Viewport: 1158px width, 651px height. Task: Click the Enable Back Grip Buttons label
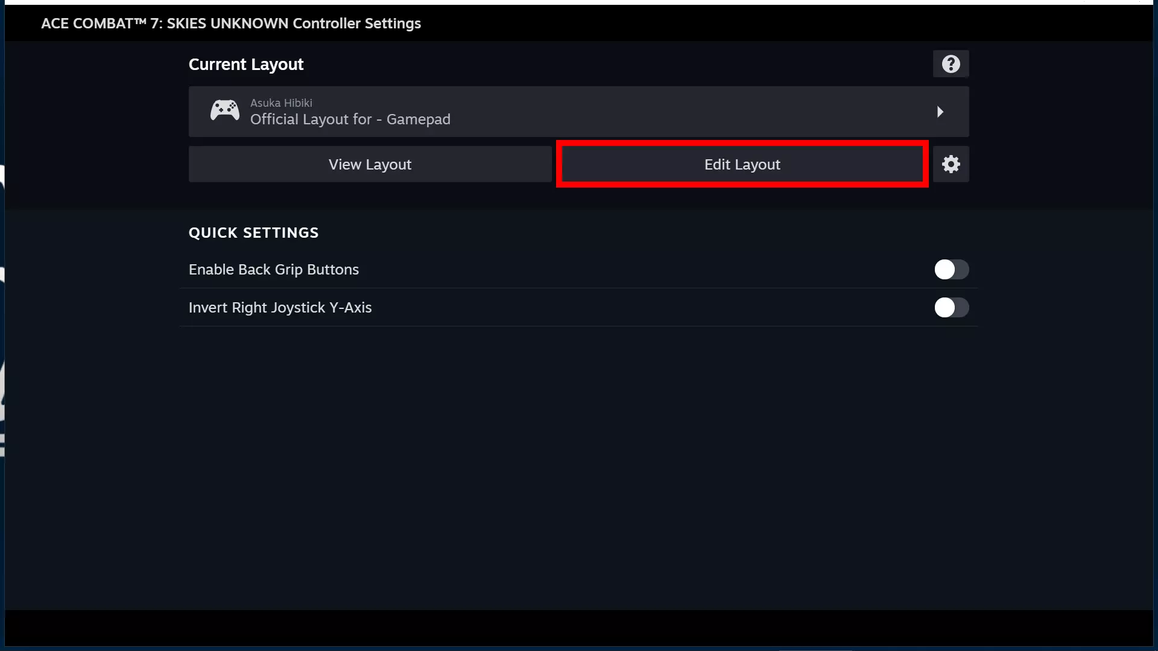(274, 270)
